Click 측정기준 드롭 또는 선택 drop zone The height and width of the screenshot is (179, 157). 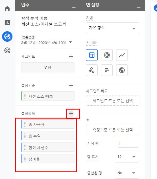point(113,130)
